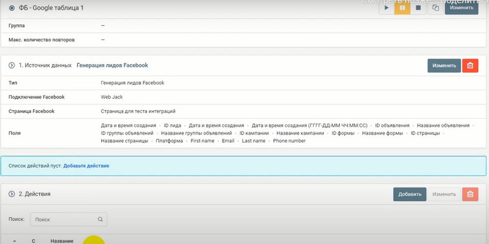
Task: Click into the Поиск search field
Action: click(x=64, y=220)
